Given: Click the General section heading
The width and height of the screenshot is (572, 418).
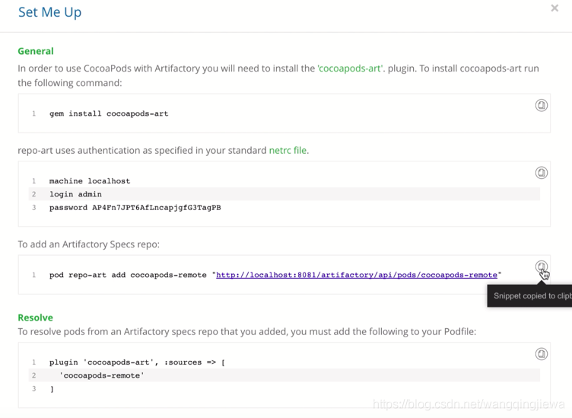Looking at the screenshot, I should click(36, 51).
